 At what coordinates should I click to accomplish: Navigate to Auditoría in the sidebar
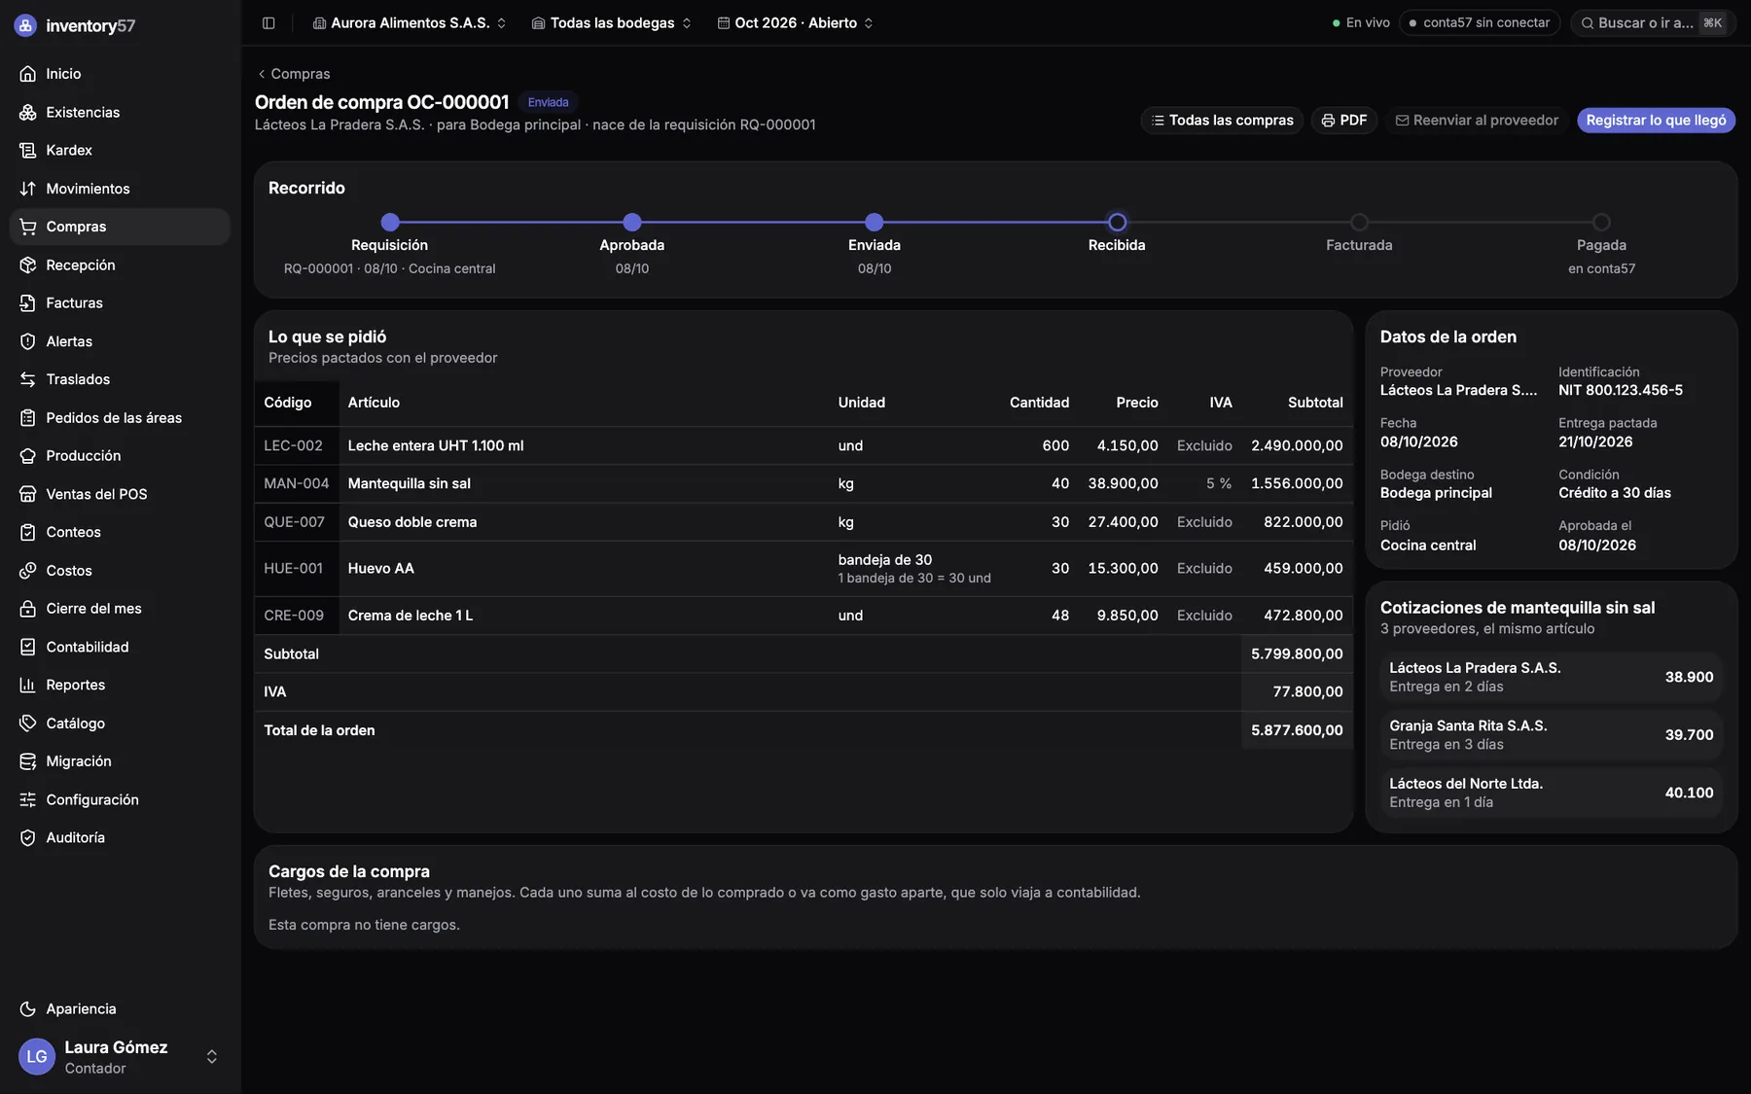click(x=119, y=838)
